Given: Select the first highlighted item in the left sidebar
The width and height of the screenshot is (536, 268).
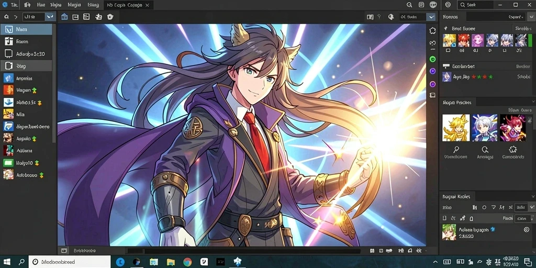Looking at the screenshot, I should click(x=26, y=29).
